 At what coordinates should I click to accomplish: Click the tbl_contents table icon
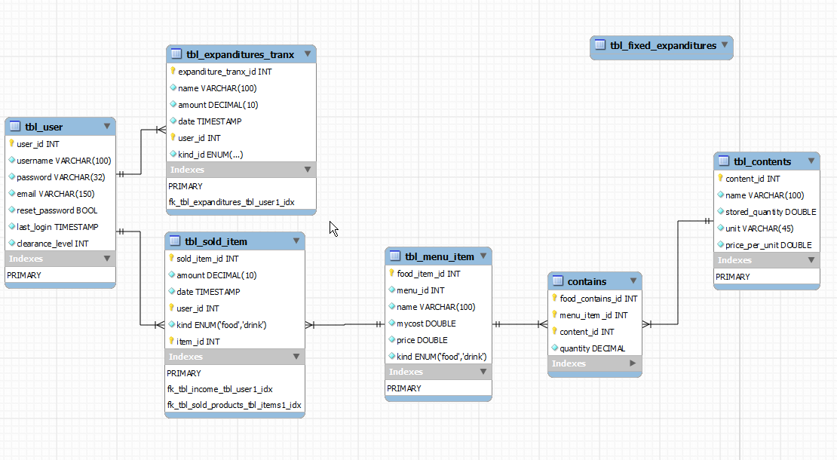tap(724, 161)
